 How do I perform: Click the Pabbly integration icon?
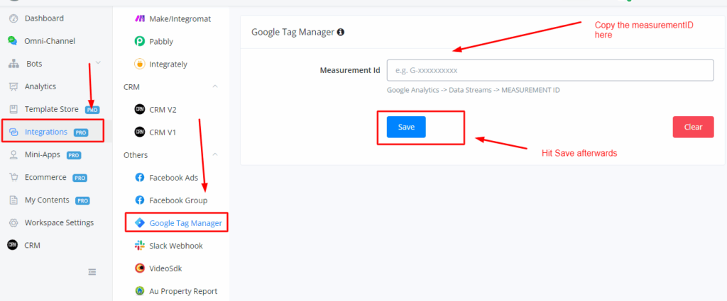tap(140, 42)
